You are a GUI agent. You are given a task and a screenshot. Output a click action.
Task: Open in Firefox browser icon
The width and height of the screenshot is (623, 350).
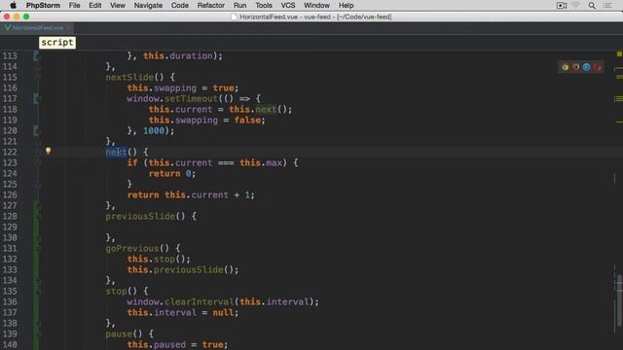575,67
